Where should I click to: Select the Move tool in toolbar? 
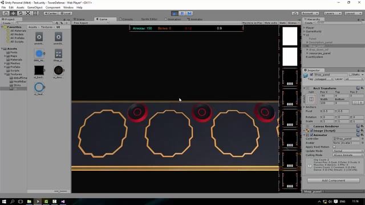[13, 14]
